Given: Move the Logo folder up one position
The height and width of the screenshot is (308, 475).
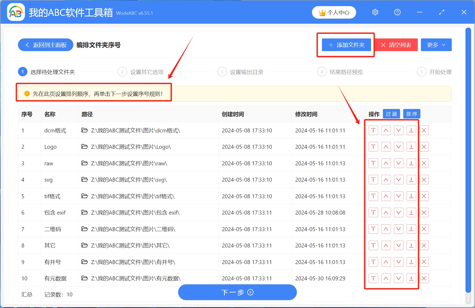Looking at the screenshot, I should pos(386,147).
